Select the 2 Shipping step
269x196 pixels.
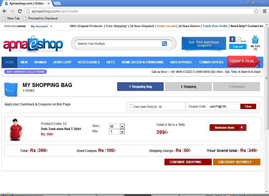click(x=188, y=86)
